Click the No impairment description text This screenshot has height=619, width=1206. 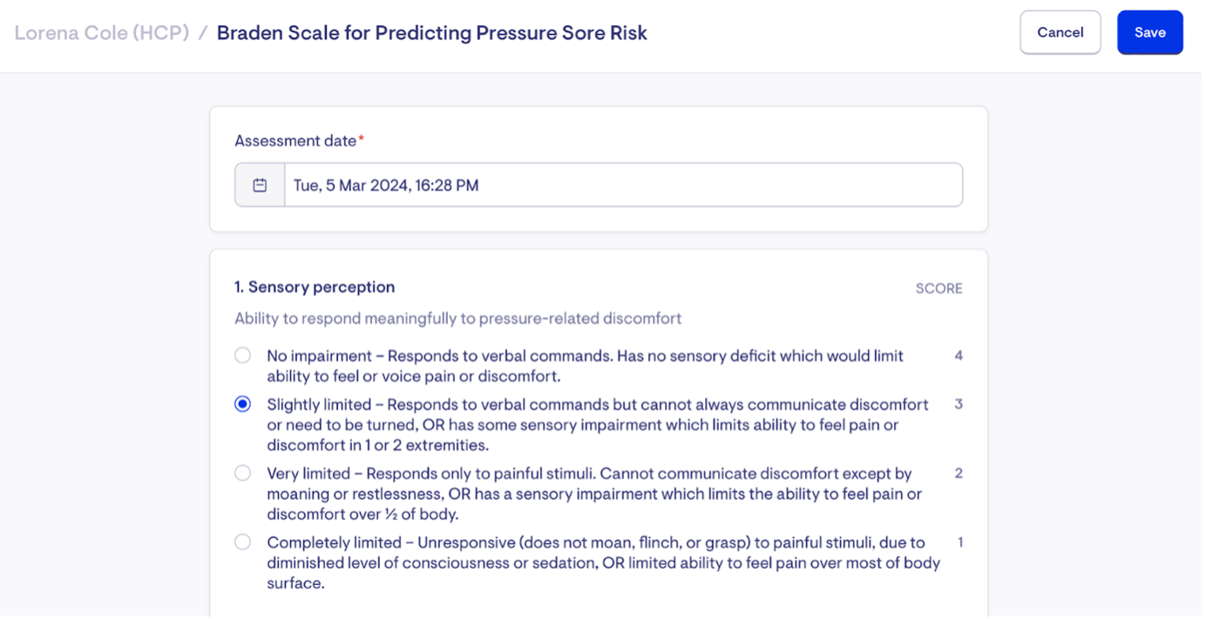[586, 366]
